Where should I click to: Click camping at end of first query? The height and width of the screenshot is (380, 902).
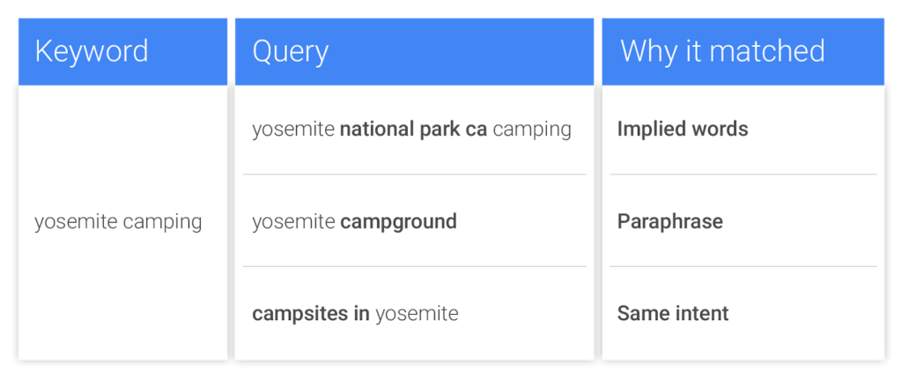[x=532, y=130]
